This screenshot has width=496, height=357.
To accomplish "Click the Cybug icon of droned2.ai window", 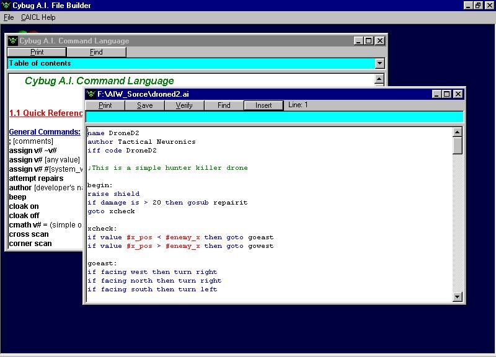I will pyautogui.click(x=91, y=94).
